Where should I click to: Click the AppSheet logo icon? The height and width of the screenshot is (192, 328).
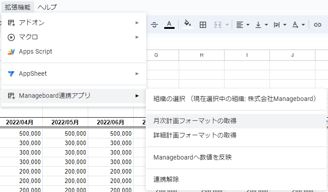tap(11, 74)
